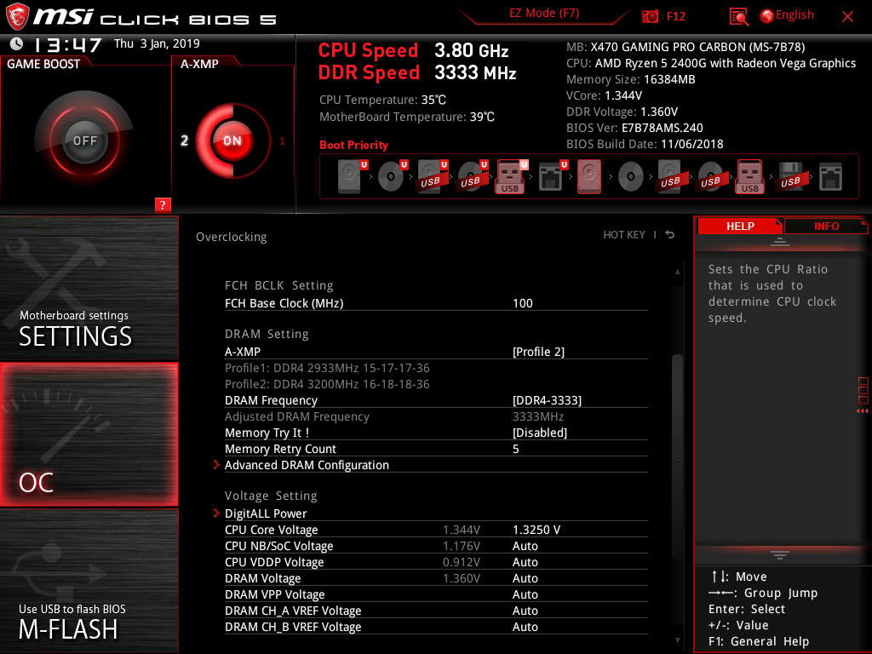
Task: Click the back arrow next to HOT KEY
Action: 670,235
